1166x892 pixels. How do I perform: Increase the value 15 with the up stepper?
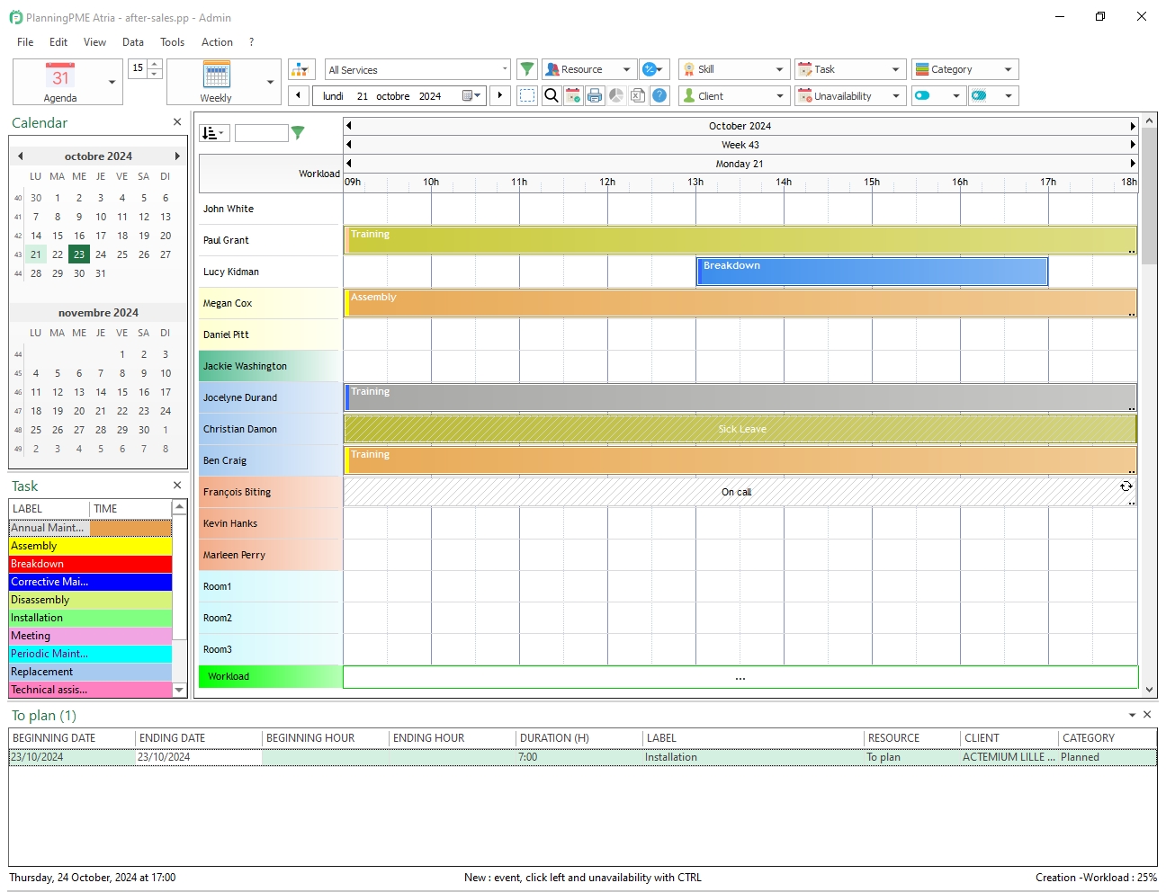tap(155, 64)
